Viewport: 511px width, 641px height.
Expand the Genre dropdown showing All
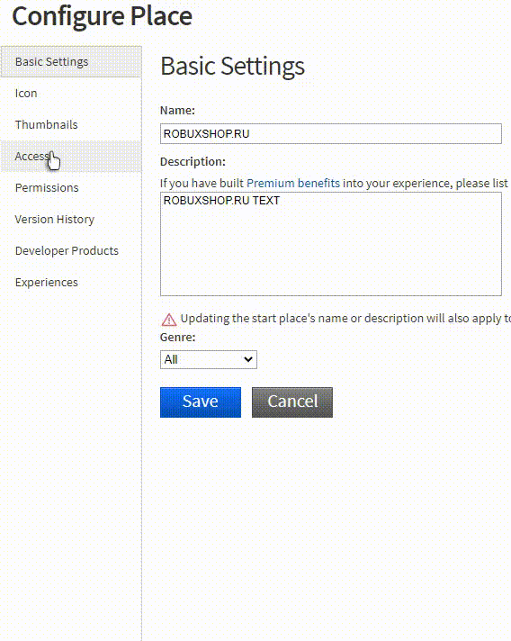coord(209,360)
